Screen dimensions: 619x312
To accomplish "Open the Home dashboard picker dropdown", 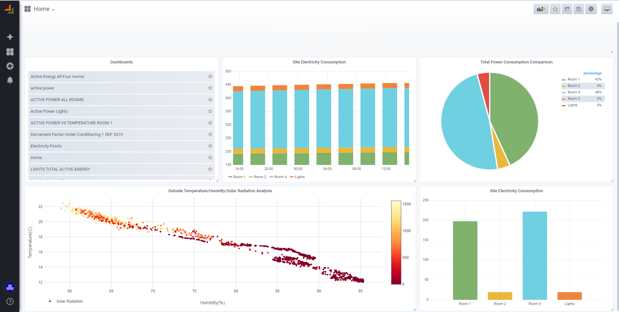I will (40, 9).
